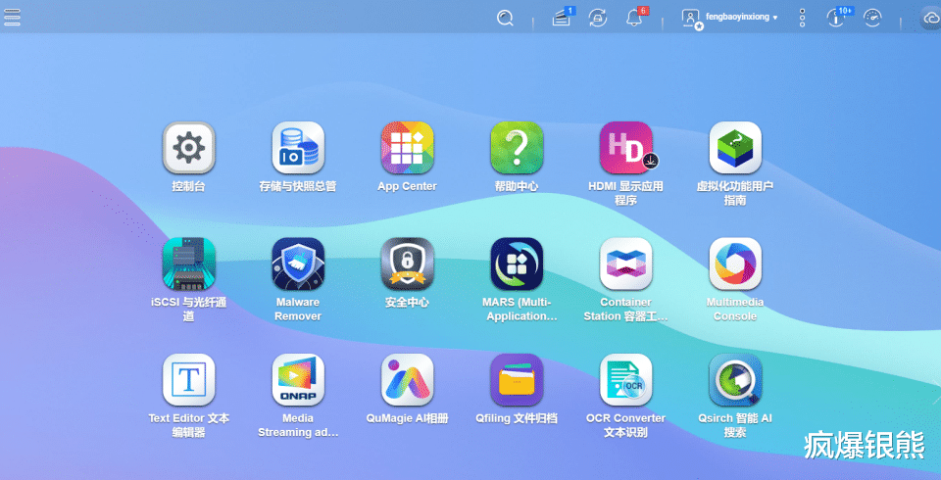The image size is (941, 480).
Task: Open 安全中心 security center
Action: [407, 264]
